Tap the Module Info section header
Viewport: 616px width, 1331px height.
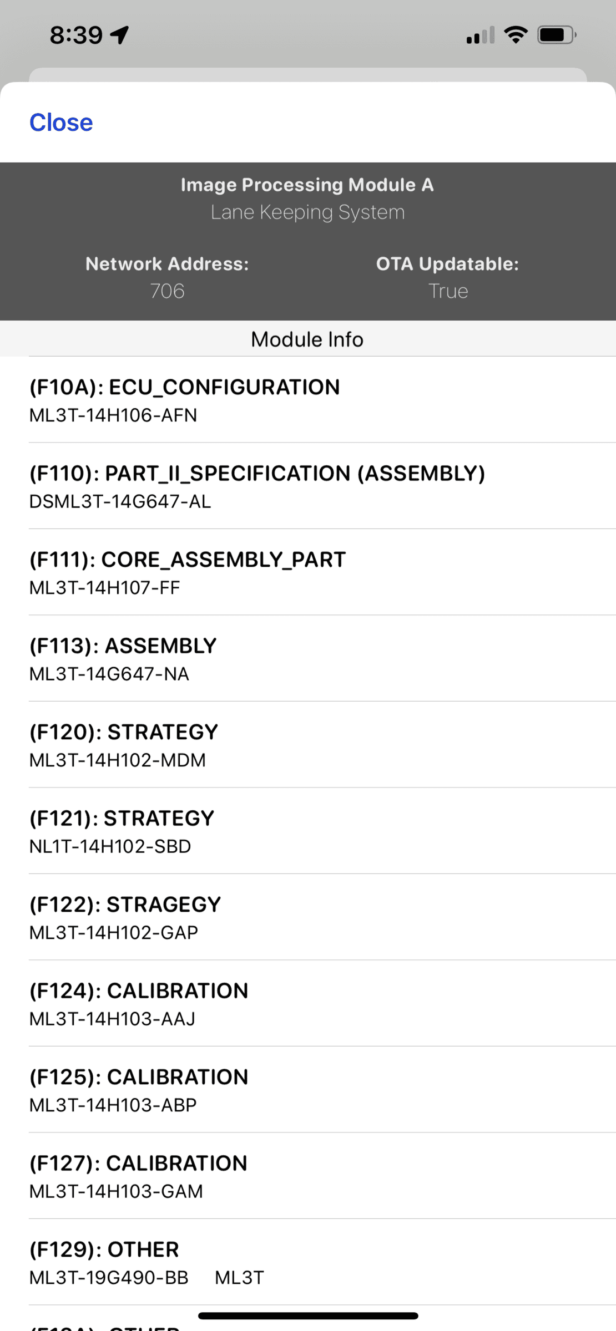pyautogui.click(x=307, y=339)
